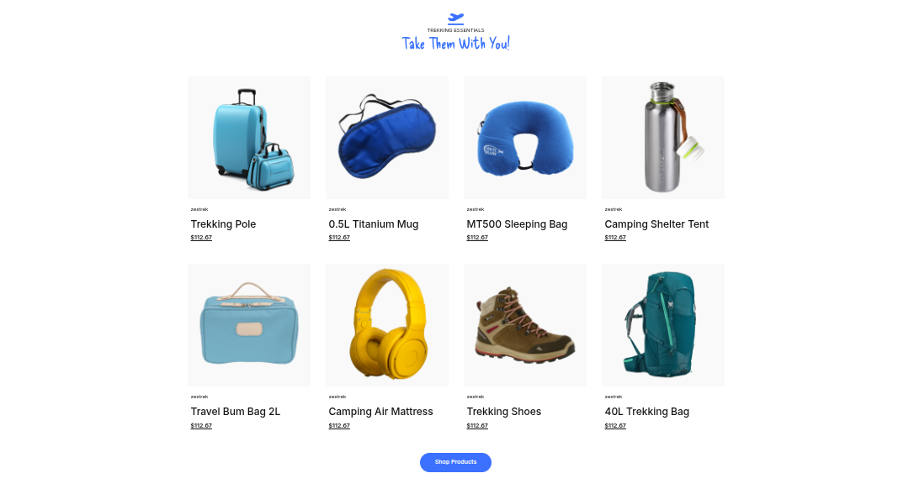
Task: Select the brown hiking boot image
Action: (525, 325)
